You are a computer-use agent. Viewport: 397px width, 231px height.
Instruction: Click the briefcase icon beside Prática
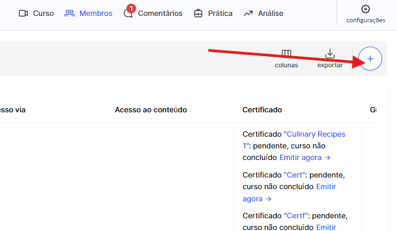198,13
